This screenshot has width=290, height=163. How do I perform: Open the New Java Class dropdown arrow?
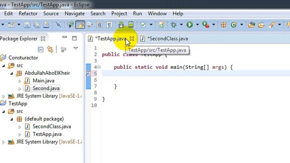(242, 24)
